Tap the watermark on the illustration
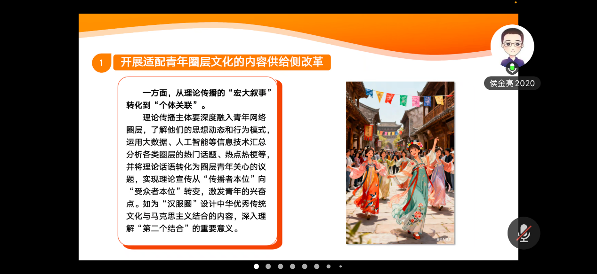 [443, 239]
